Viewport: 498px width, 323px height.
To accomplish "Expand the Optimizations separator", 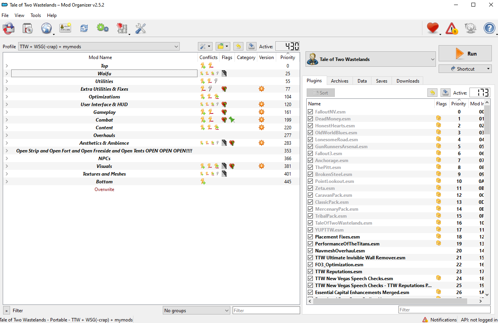I will [x=7, y=96].
